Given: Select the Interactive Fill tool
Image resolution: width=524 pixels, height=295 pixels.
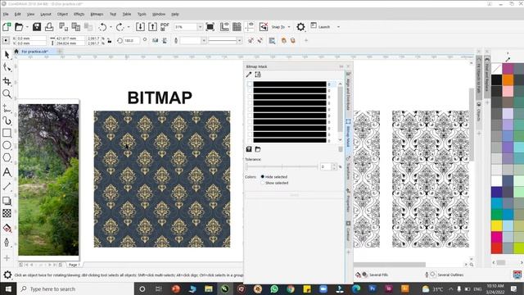Looking at the screenshot, I should (x=7, y=229).
